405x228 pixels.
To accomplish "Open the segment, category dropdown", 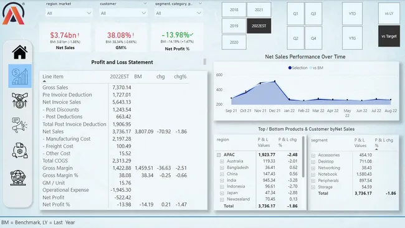I will [x=178, y=13].
